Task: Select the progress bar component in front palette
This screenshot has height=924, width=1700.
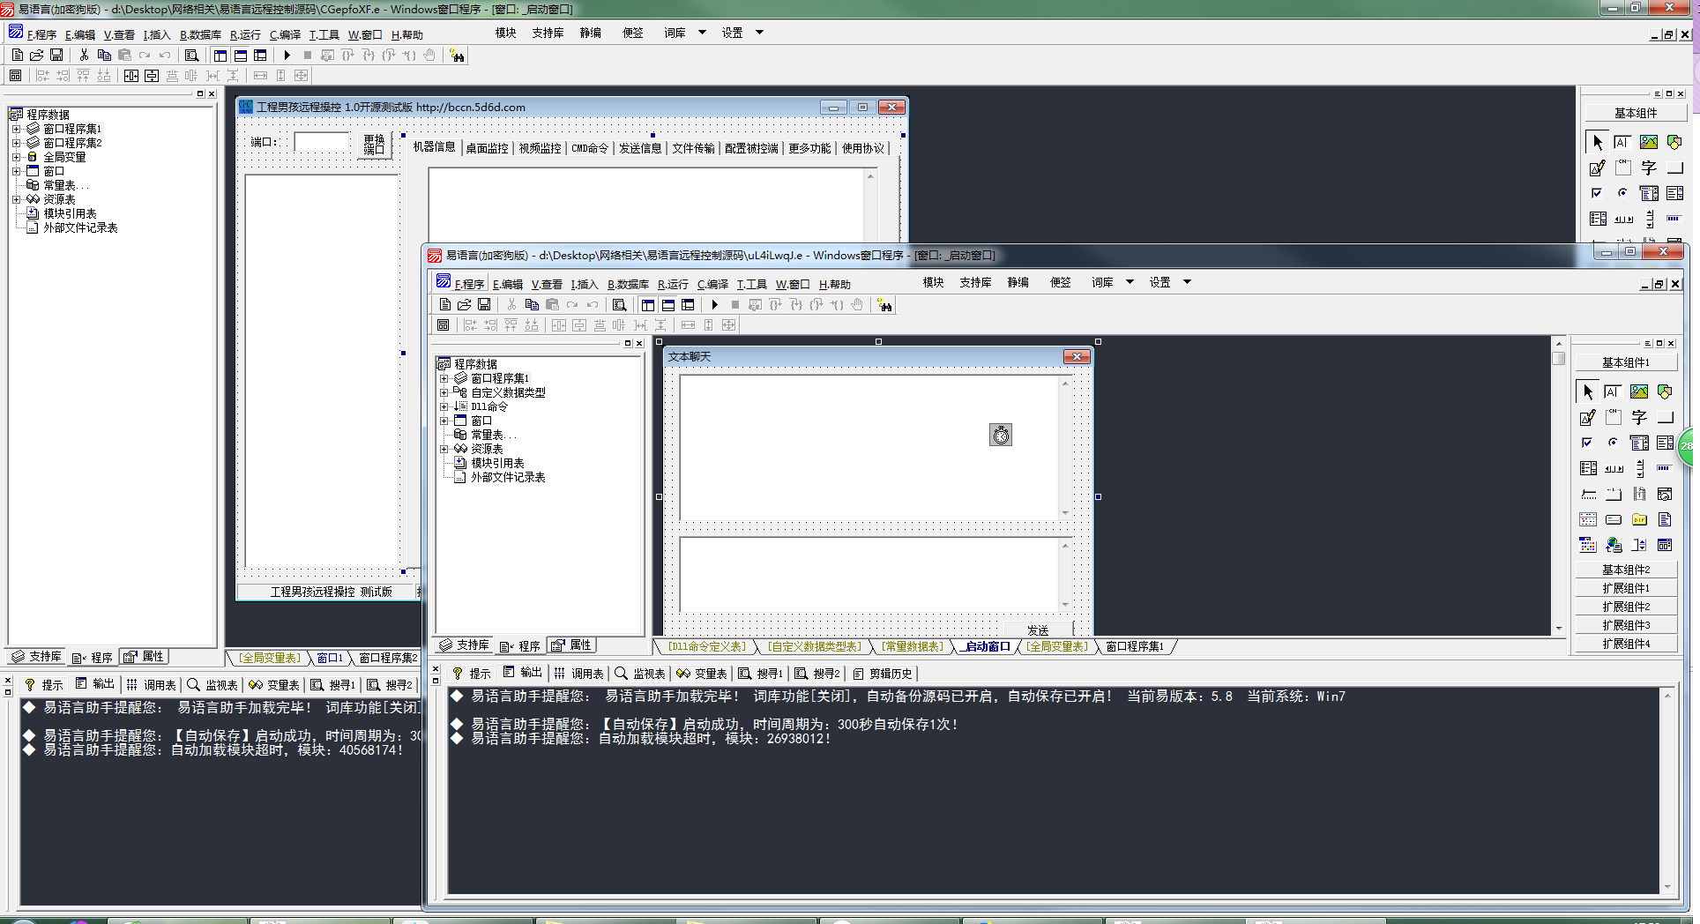Action: [1665, 468]
